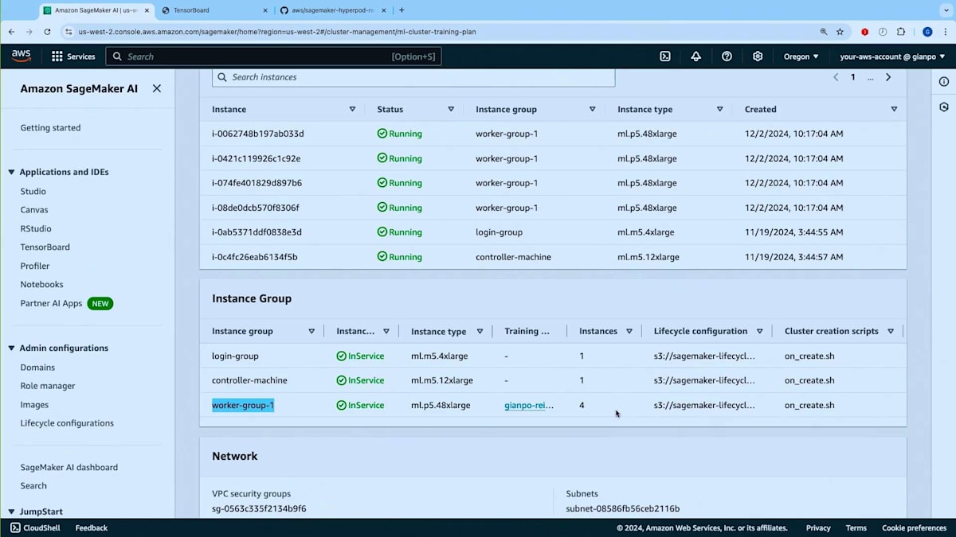
Task: Open Role manager in sidebar
Action: (x=48, y=386)
